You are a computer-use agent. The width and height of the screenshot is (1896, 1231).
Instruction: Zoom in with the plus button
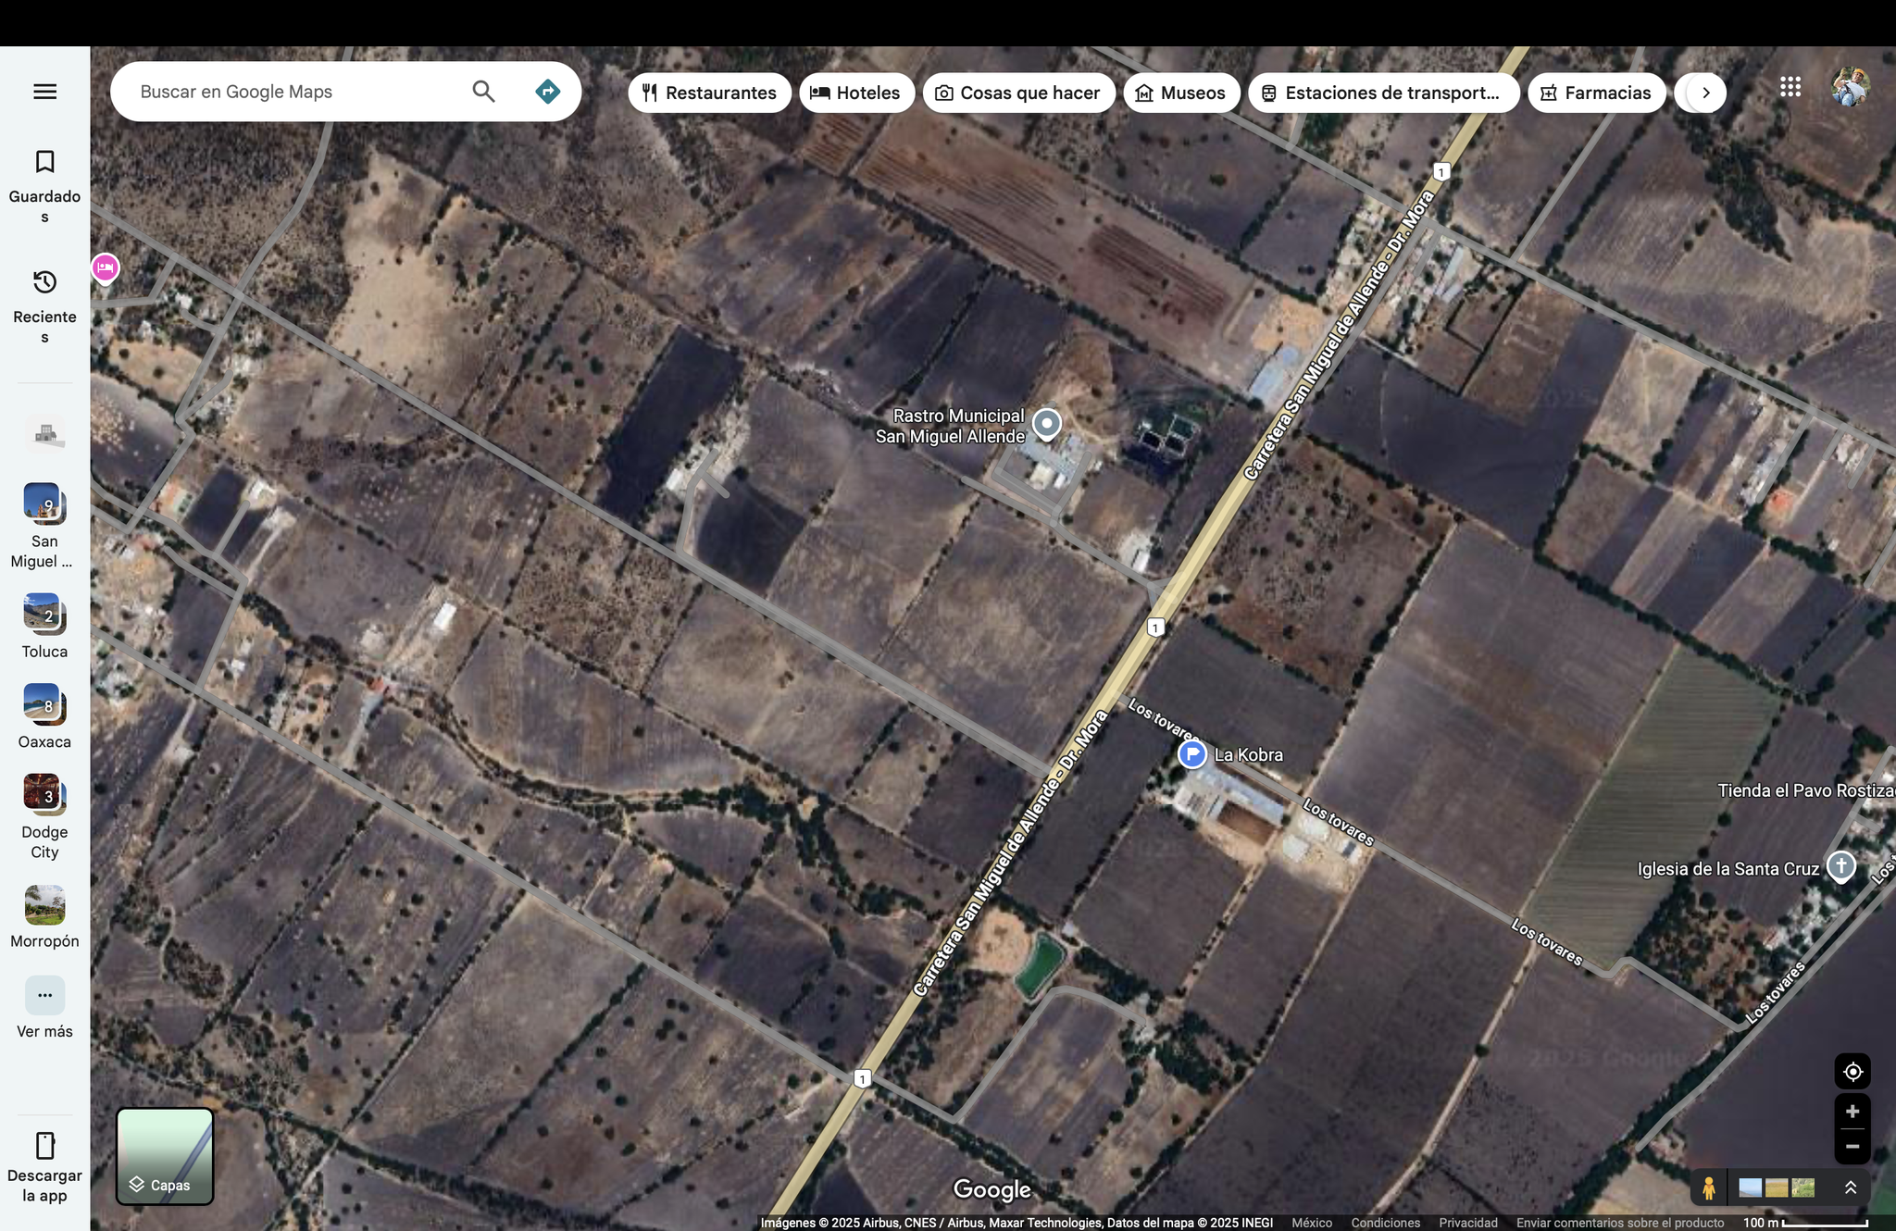coord(1852,1112)
